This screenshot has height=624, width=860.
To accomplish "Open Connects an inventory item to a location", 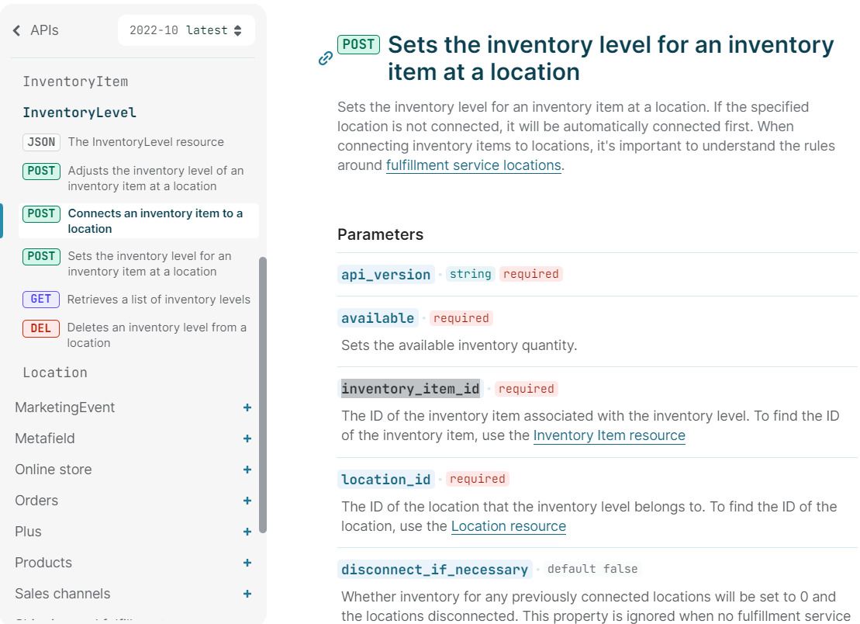I will point(155,221).
